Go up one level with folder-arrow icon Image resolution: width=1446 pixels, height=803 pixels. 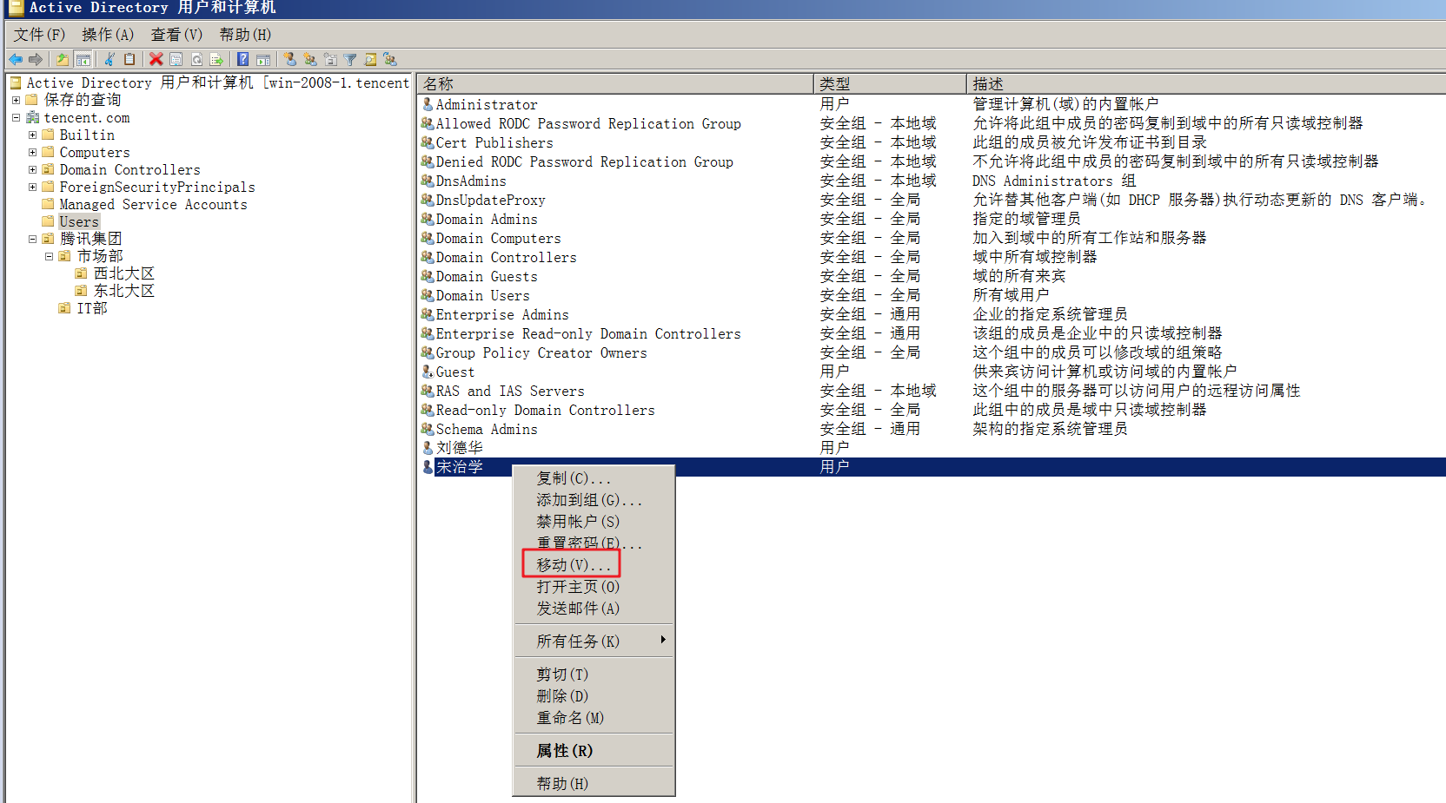click(63, 59)
